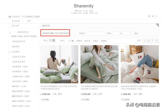
Task: Click the speaker announcement icon
Action: point(10,17)
